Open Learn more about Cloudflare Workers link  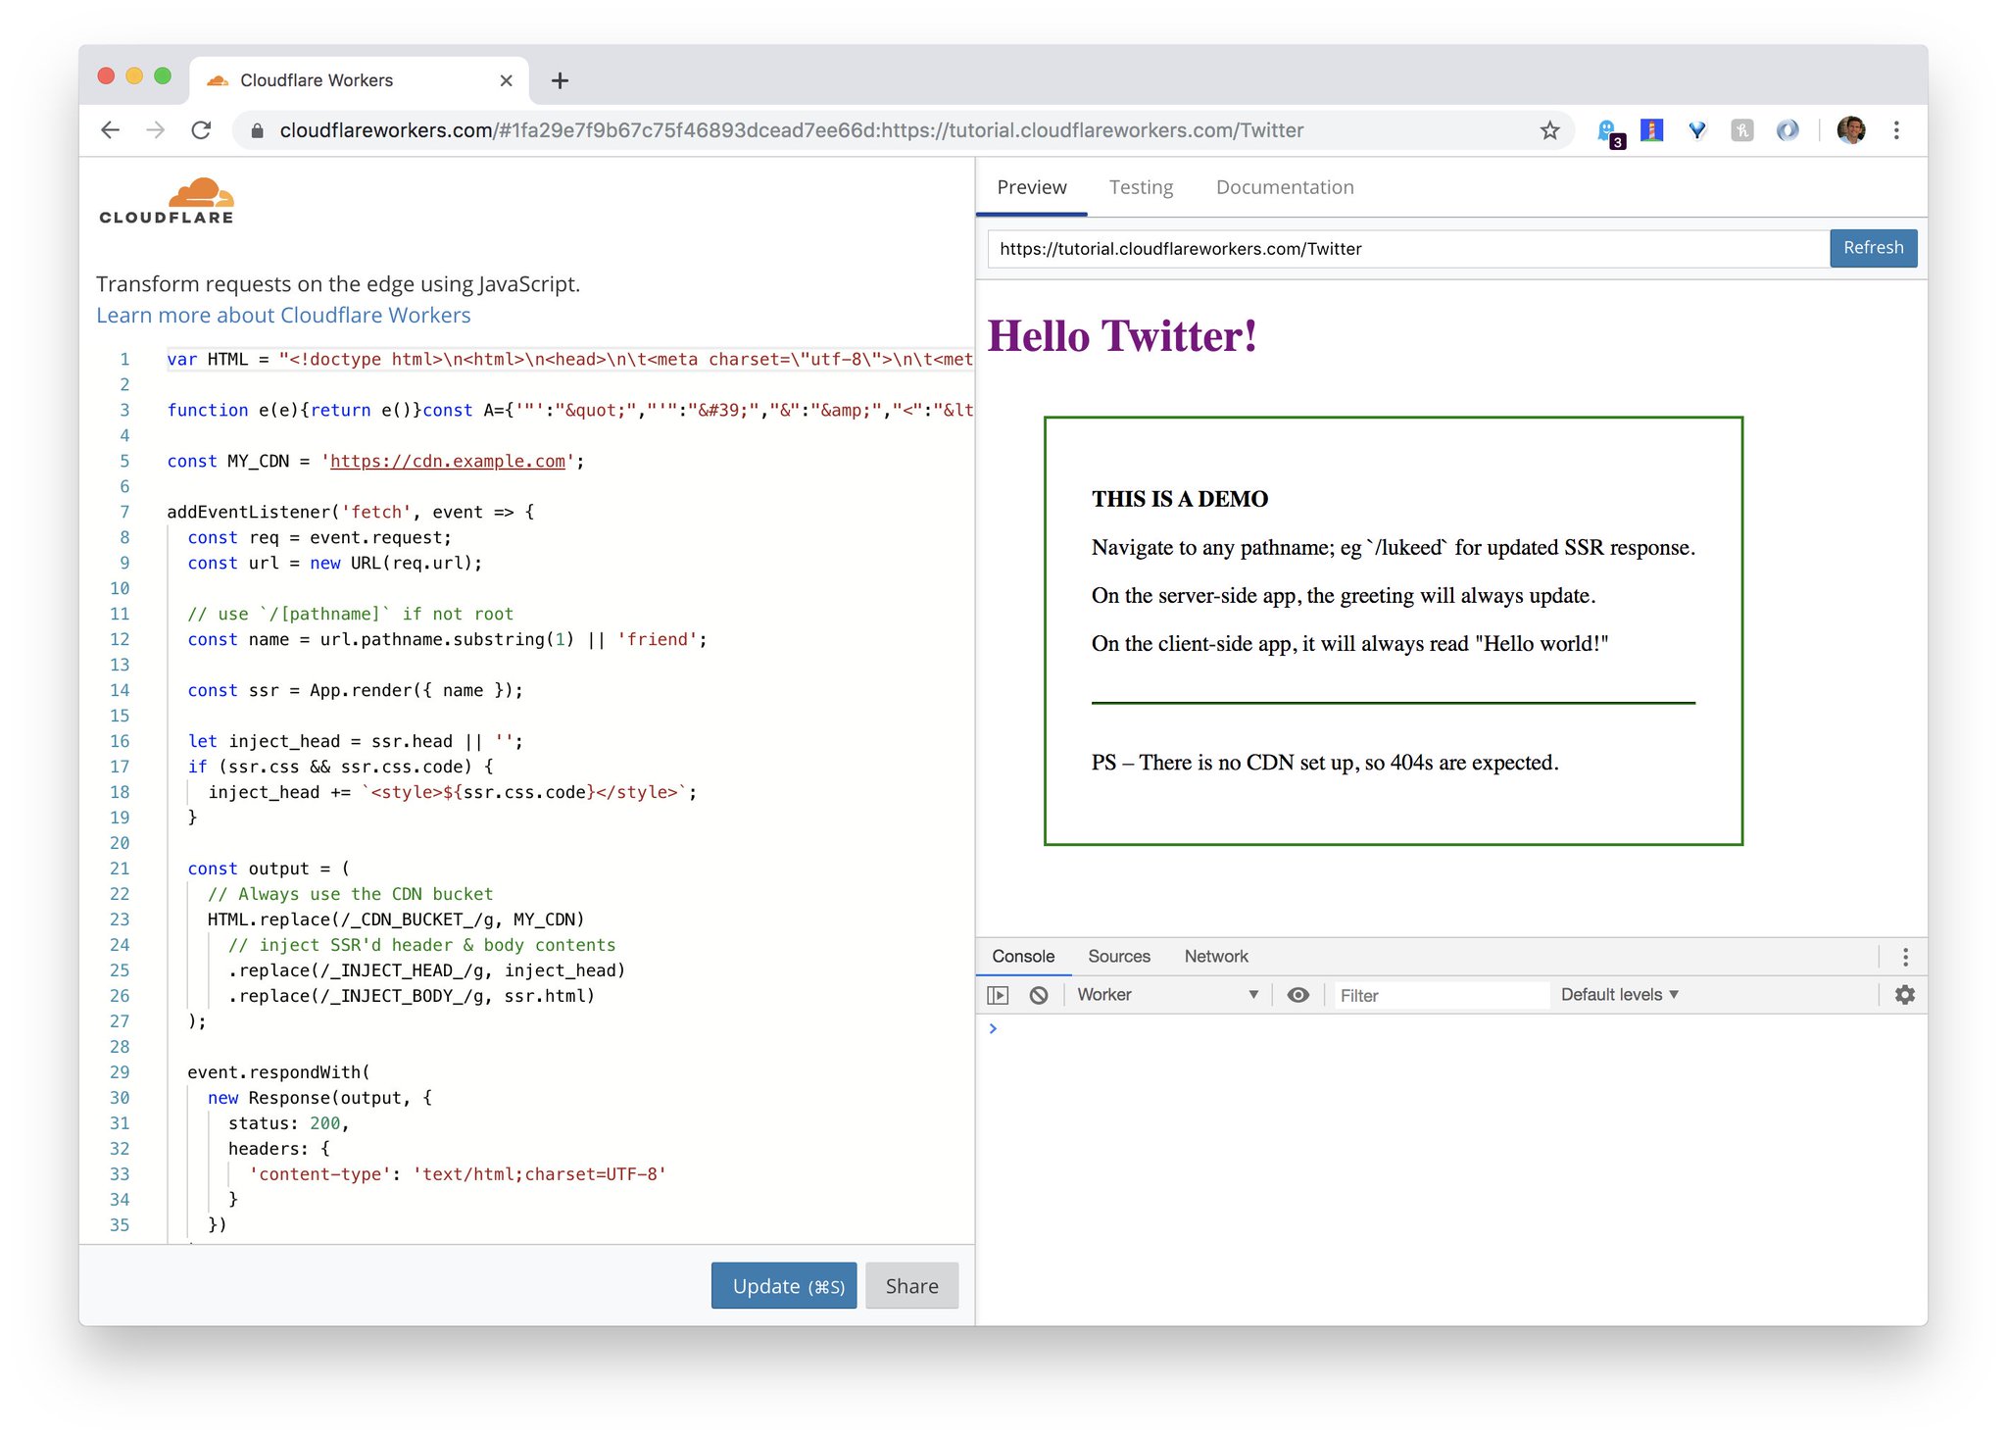coord(283,316)
